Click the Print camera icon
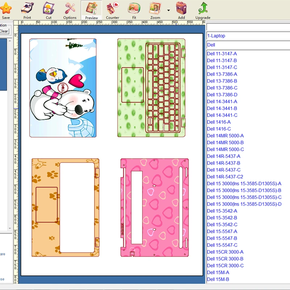 click(x=27, y=8)
